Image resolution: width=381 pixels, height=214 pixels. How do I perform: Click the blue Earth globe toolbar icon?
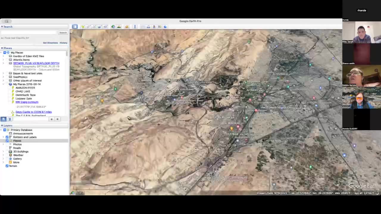(x=165, y=27)
